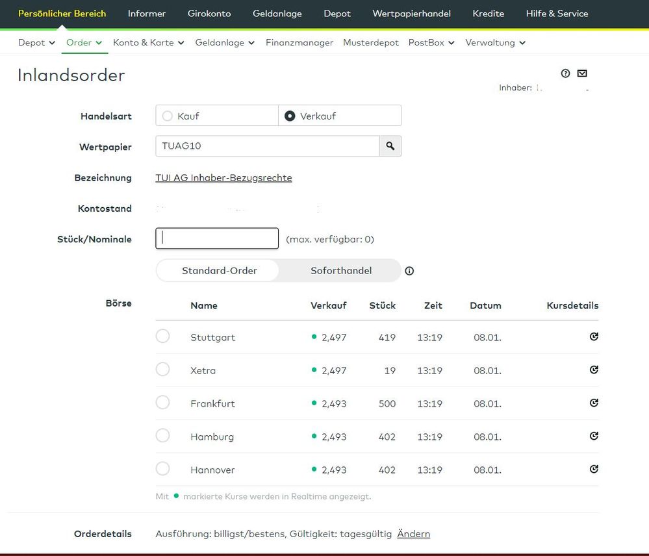The height and width of the screenshot is (556, 649).
Task: Select Xetra as the exchange
Action: click(163, 370)
